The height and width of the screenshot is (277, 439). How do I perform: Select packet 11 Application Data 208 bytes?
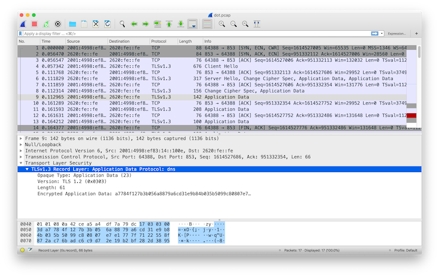212,109
